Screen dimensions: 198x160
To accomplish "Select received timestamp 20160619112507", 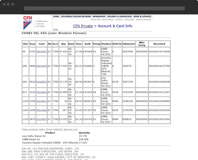I will click(159, 92).
